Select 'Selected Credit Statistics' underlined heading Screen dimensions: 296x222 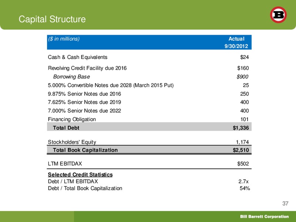(80, 175)
